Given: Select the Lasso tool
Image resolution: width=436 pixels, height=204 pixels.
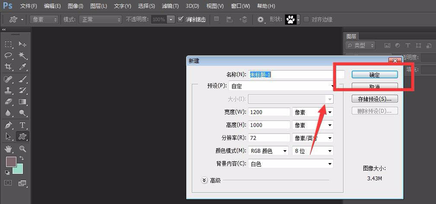Looking at the screenshot, I should point(8,56).
